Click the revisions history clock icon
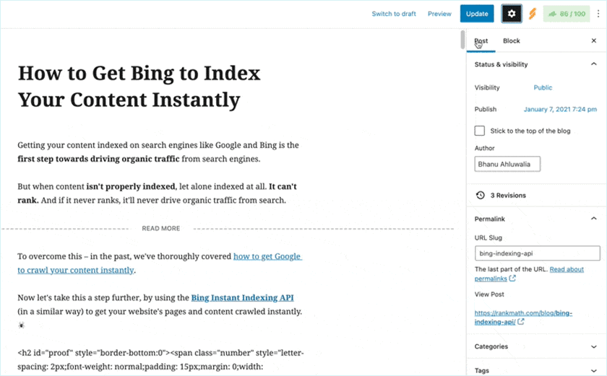This screenshot has width=607, height=376. [480, 196]
